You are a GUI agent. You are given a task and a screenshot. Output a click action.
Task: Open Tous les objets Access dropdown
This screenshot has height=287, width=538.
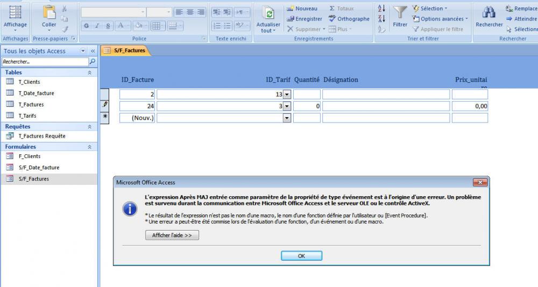(x=83, y=51)
